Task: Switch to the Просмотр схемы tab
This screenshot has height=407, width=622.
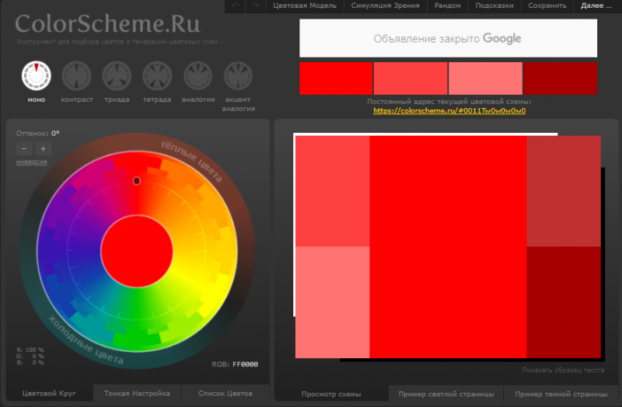Action: tap(331, 394)
